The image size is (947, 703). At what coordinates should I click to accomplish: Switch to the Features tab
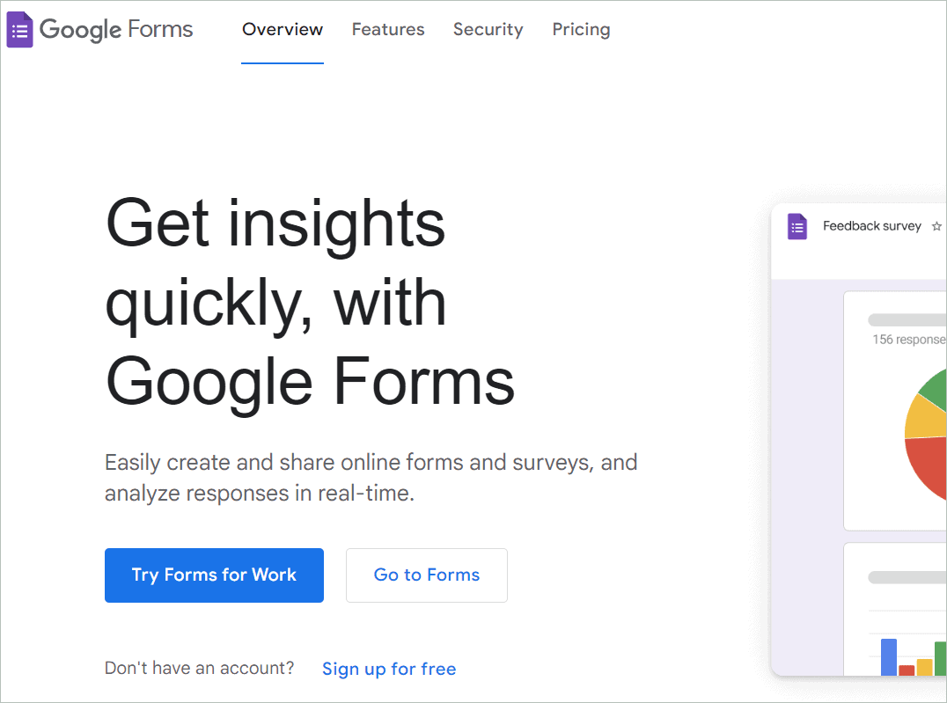[x=388, y=29]
